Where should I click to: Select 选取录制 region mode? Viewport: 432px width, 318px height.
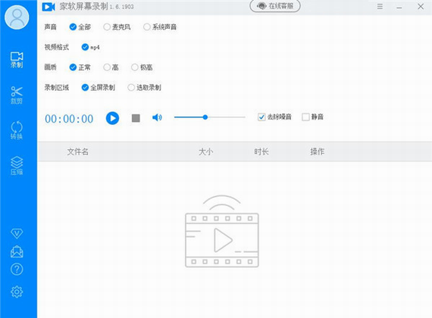coord(144,88)
